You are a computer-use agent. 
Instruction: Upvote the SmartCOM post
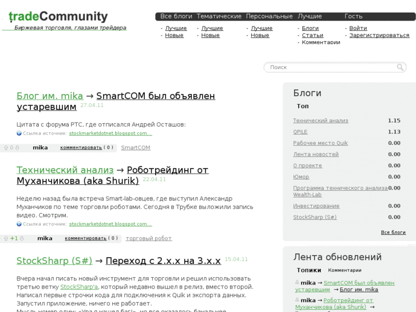click(x=6, y=148)
